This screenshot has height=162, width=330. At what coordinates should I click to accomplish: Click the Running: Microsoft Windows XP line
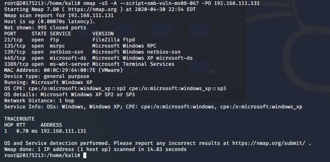click(48, 83)
